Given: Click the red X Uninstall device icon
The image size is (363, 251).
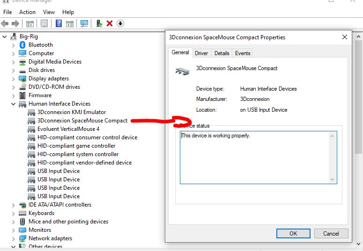Looking at the screenshot, I should click(x=110, y=23).
